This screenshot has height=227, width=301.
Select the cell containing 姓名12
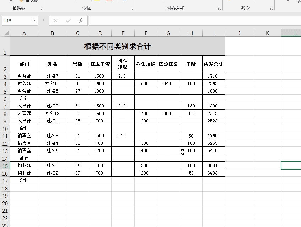tap(52, 113)
